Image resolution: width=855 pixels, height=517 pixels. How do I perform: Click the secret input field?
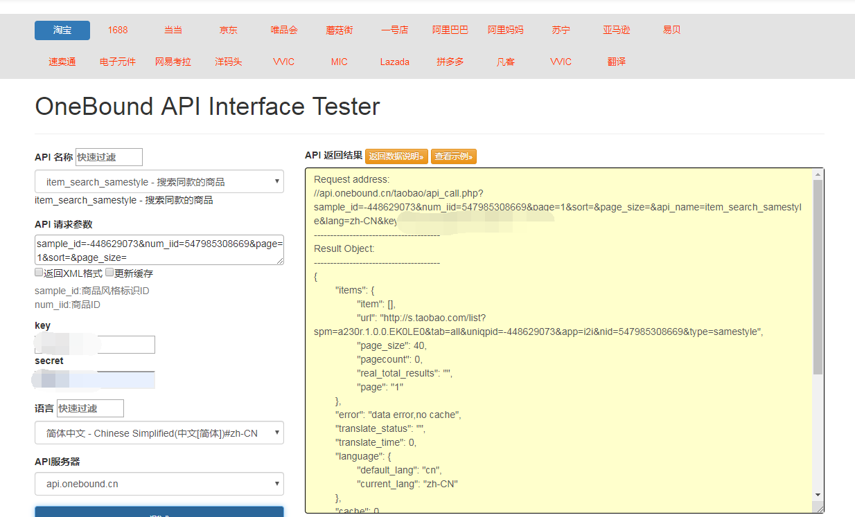click(95, 380)
